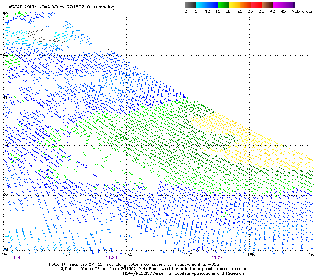Click the brown 35-40 knots legend swatch
Screen dimensions: 314x276
click(x=267, y=5)
